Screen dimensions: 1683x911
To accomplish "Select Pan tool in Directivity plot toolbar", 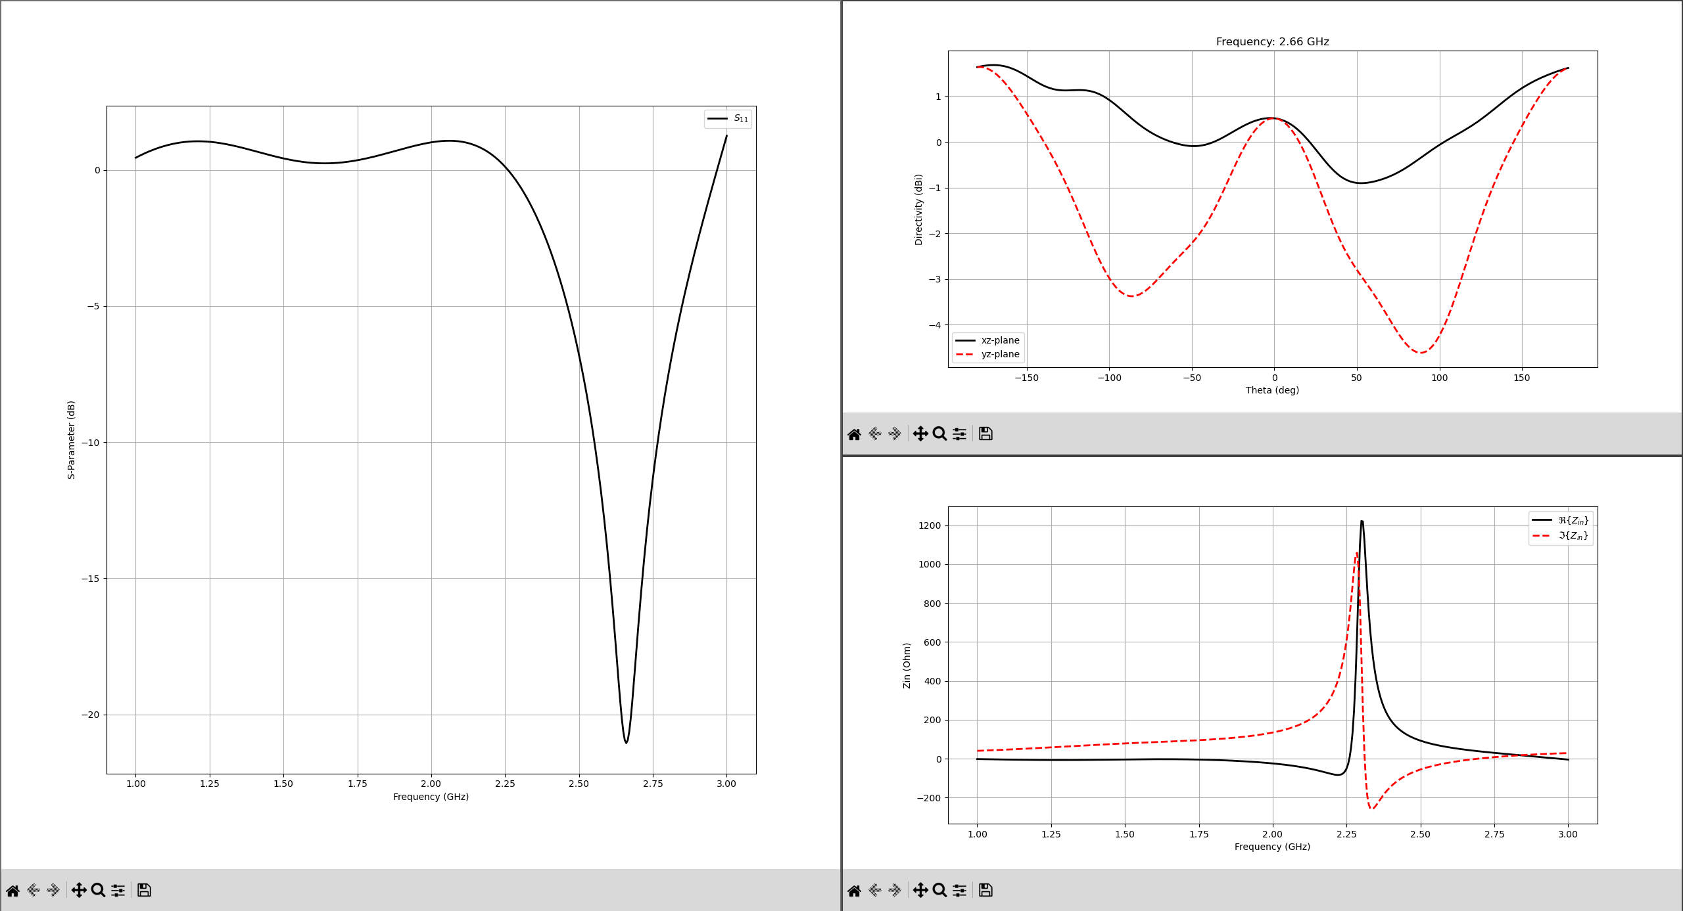I will (x=920, y=434).
